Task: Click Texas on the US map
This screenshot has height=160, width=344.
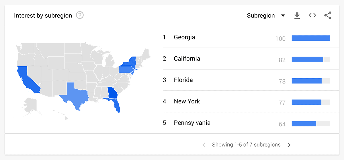Action: click(x=75, y=96)
